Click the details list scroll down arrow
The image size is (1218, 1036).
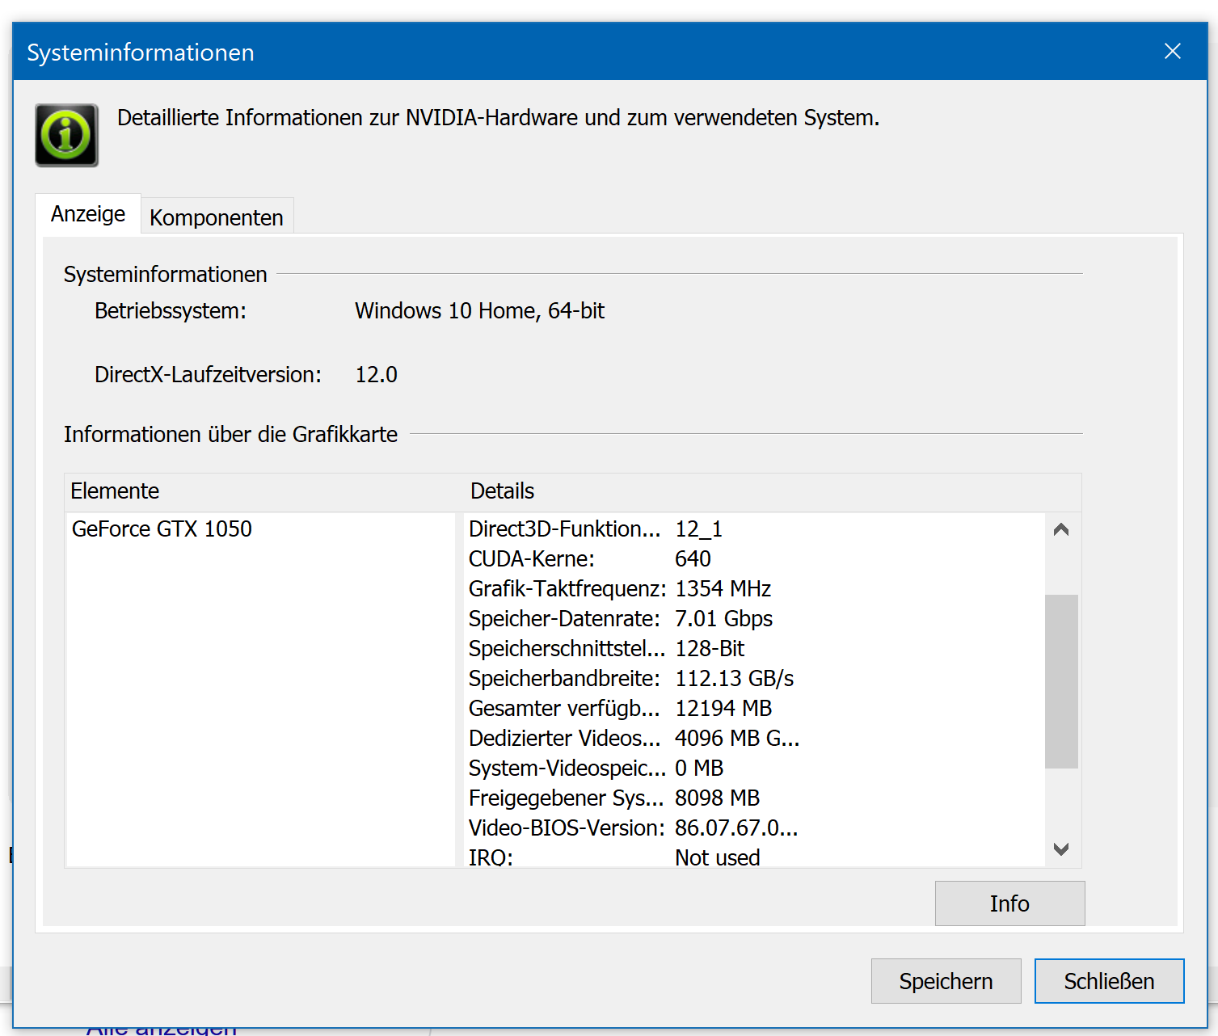click(x=1061, y=849)
